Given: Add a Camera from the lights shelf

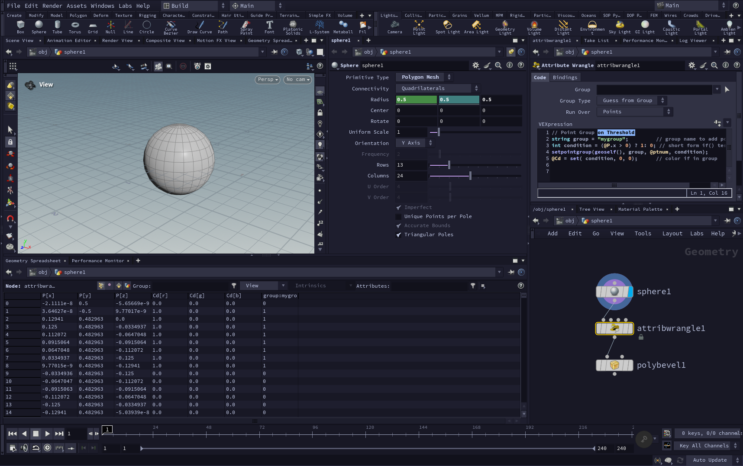Looking at the screenshot, I should coord(394,27).
